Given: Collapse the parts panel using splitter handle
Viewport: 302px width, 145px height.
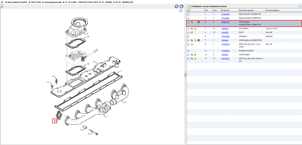Looking at the screenshot, I should click(185, 74).
